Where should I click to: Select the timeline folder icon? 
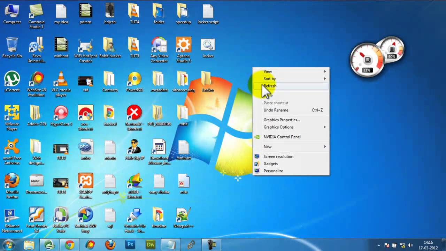coord(159,218)
